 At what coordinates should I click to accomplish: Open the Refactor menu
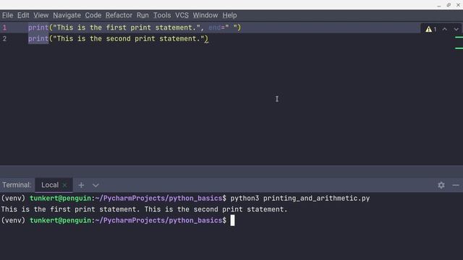[119, 15]
